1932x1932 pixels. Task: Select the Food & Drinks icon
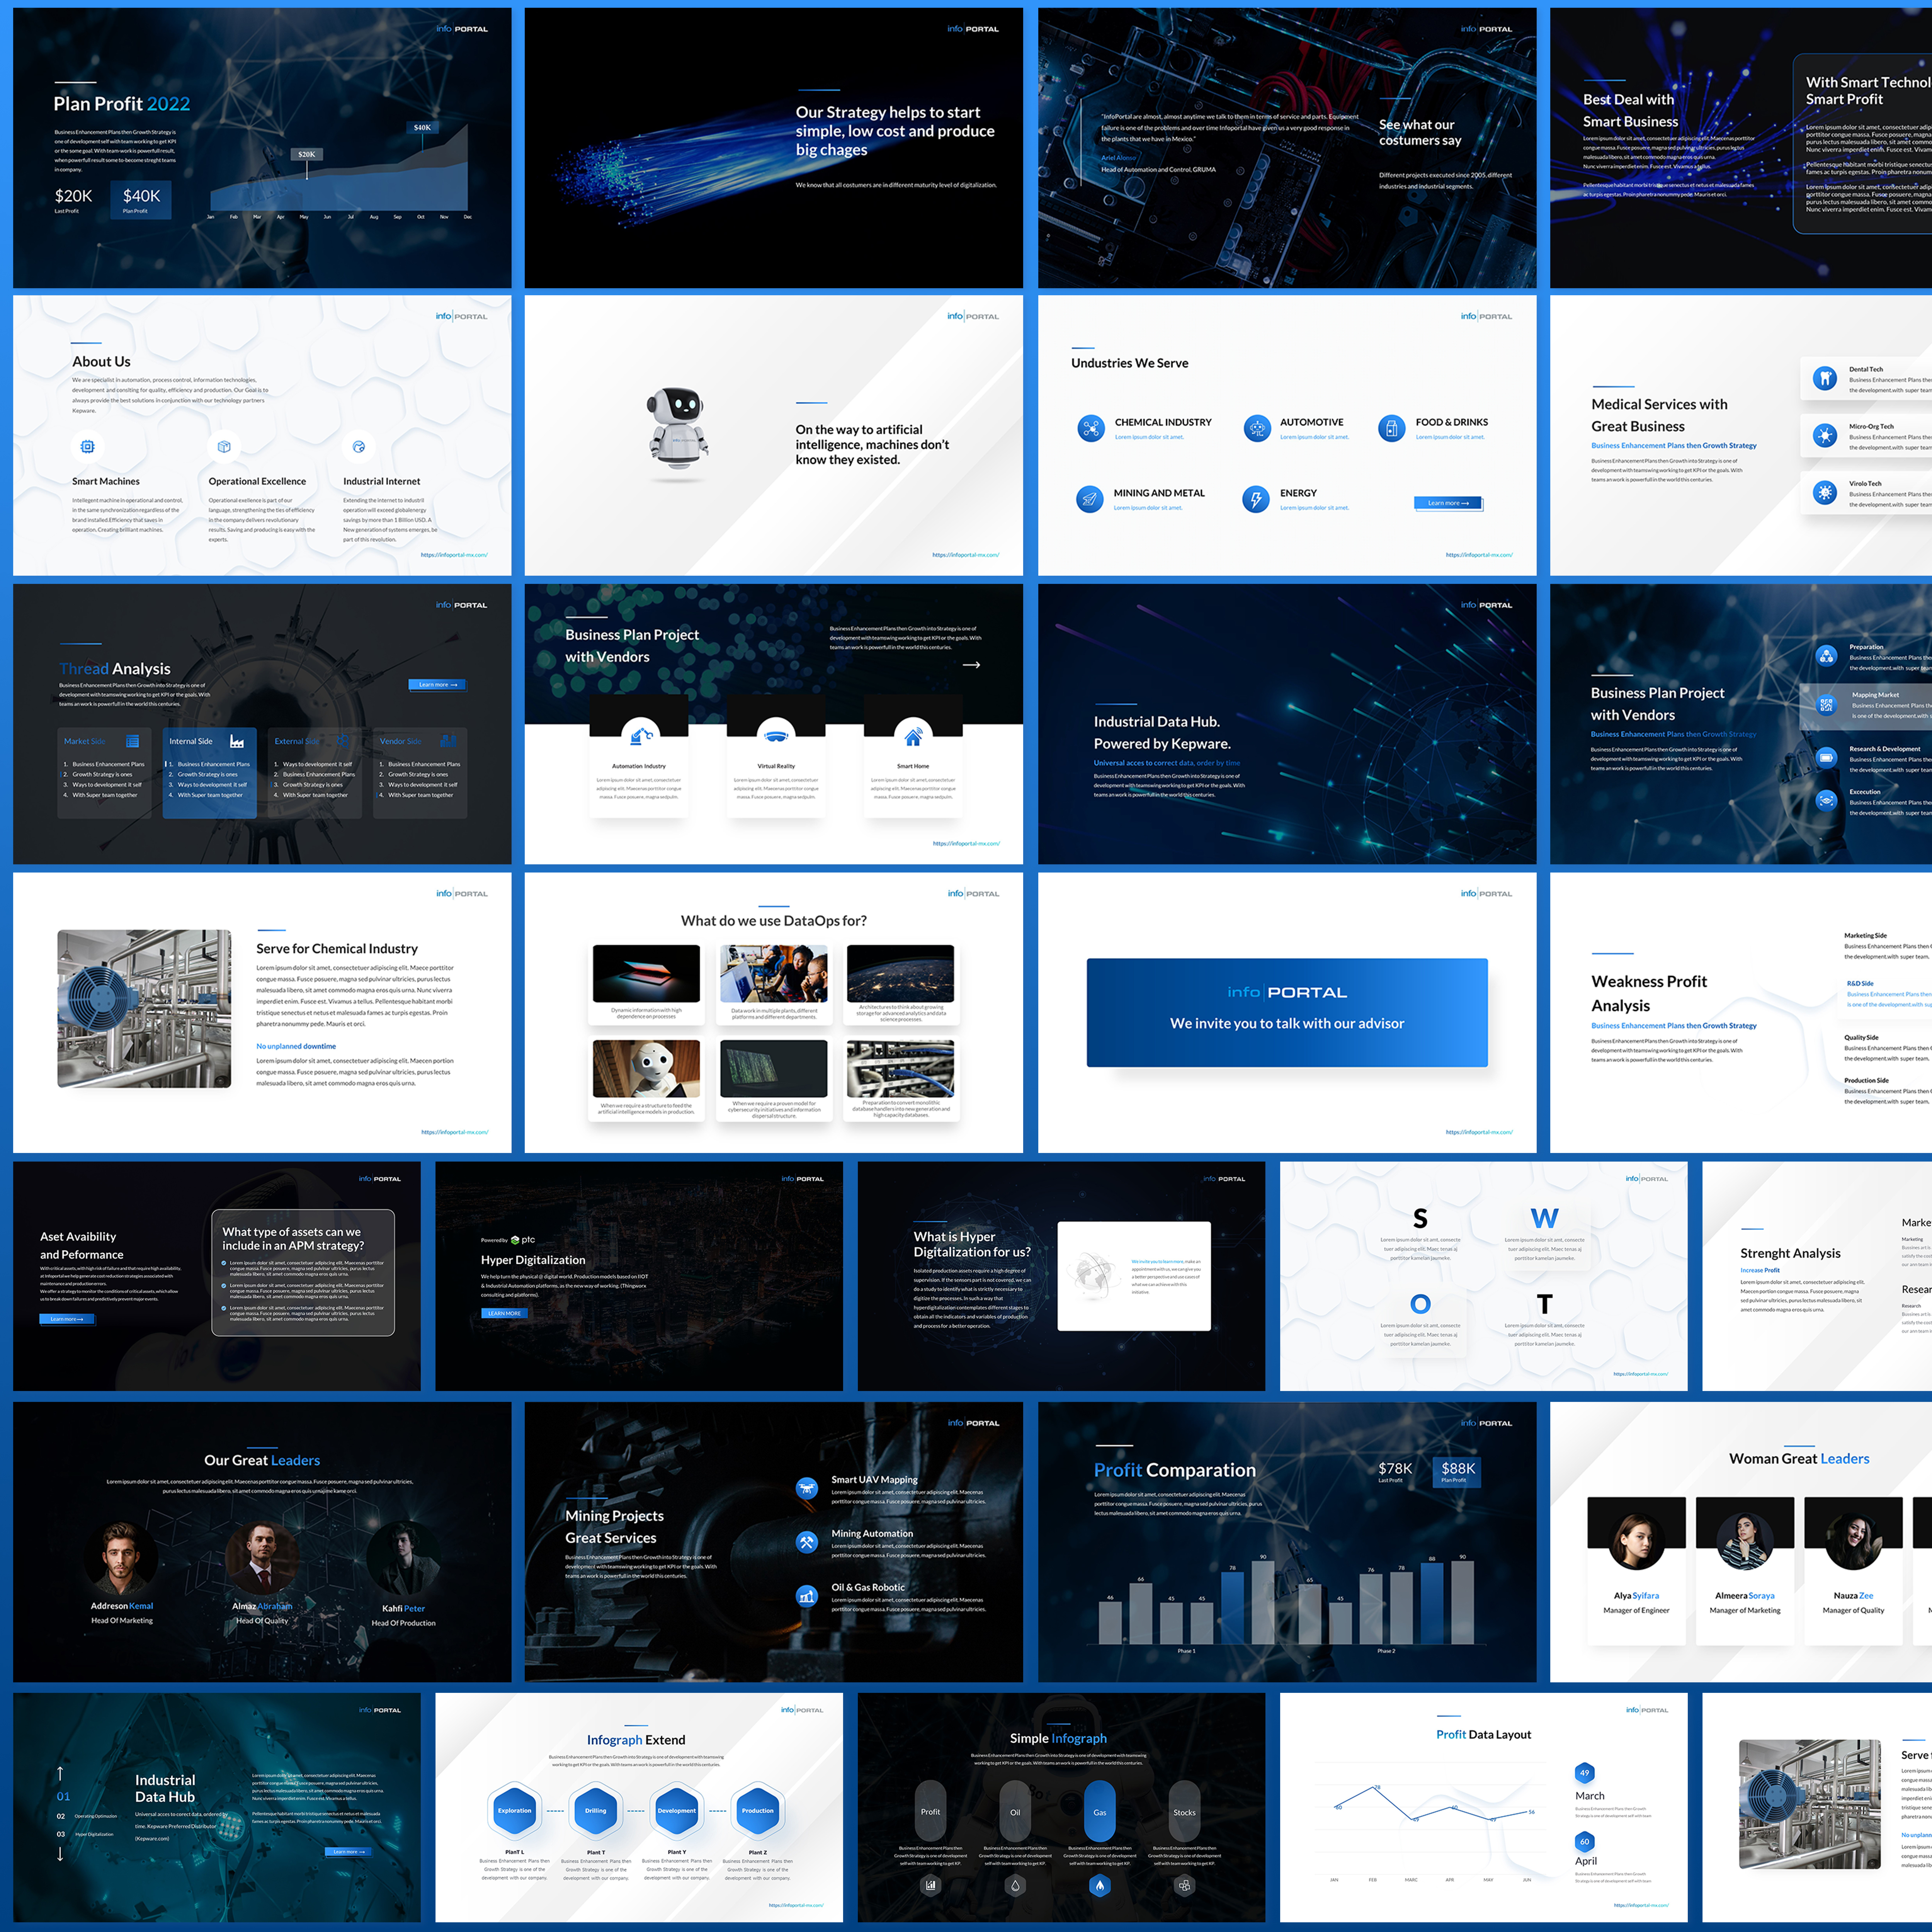[x=1391, y=428]
